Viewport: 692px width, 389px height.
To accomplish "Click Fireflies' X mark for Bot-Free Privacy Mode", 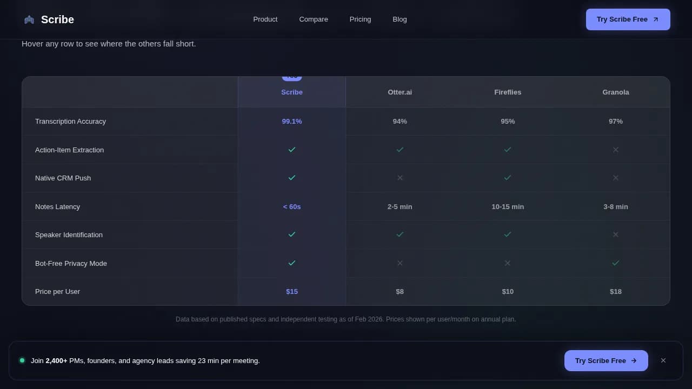I will pos(508,263).
